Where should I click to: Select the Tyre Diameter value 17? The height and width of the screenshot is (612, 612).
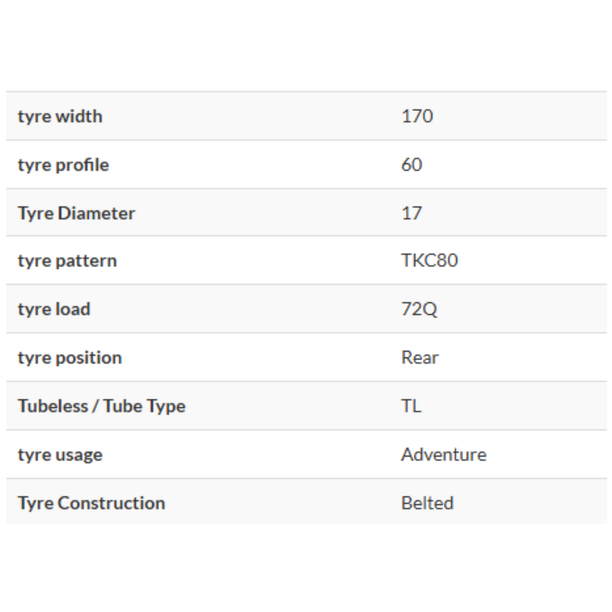[x=412, y=213]
